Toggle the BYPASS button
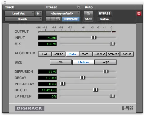The height and width of the screenshot is (116, 145). coord(105,14)
